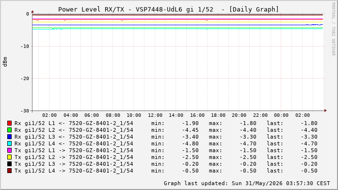Select the Tx gi1/52 L2 legend label
Viewport: 338px width, 190px height.
tap(74, 157)
